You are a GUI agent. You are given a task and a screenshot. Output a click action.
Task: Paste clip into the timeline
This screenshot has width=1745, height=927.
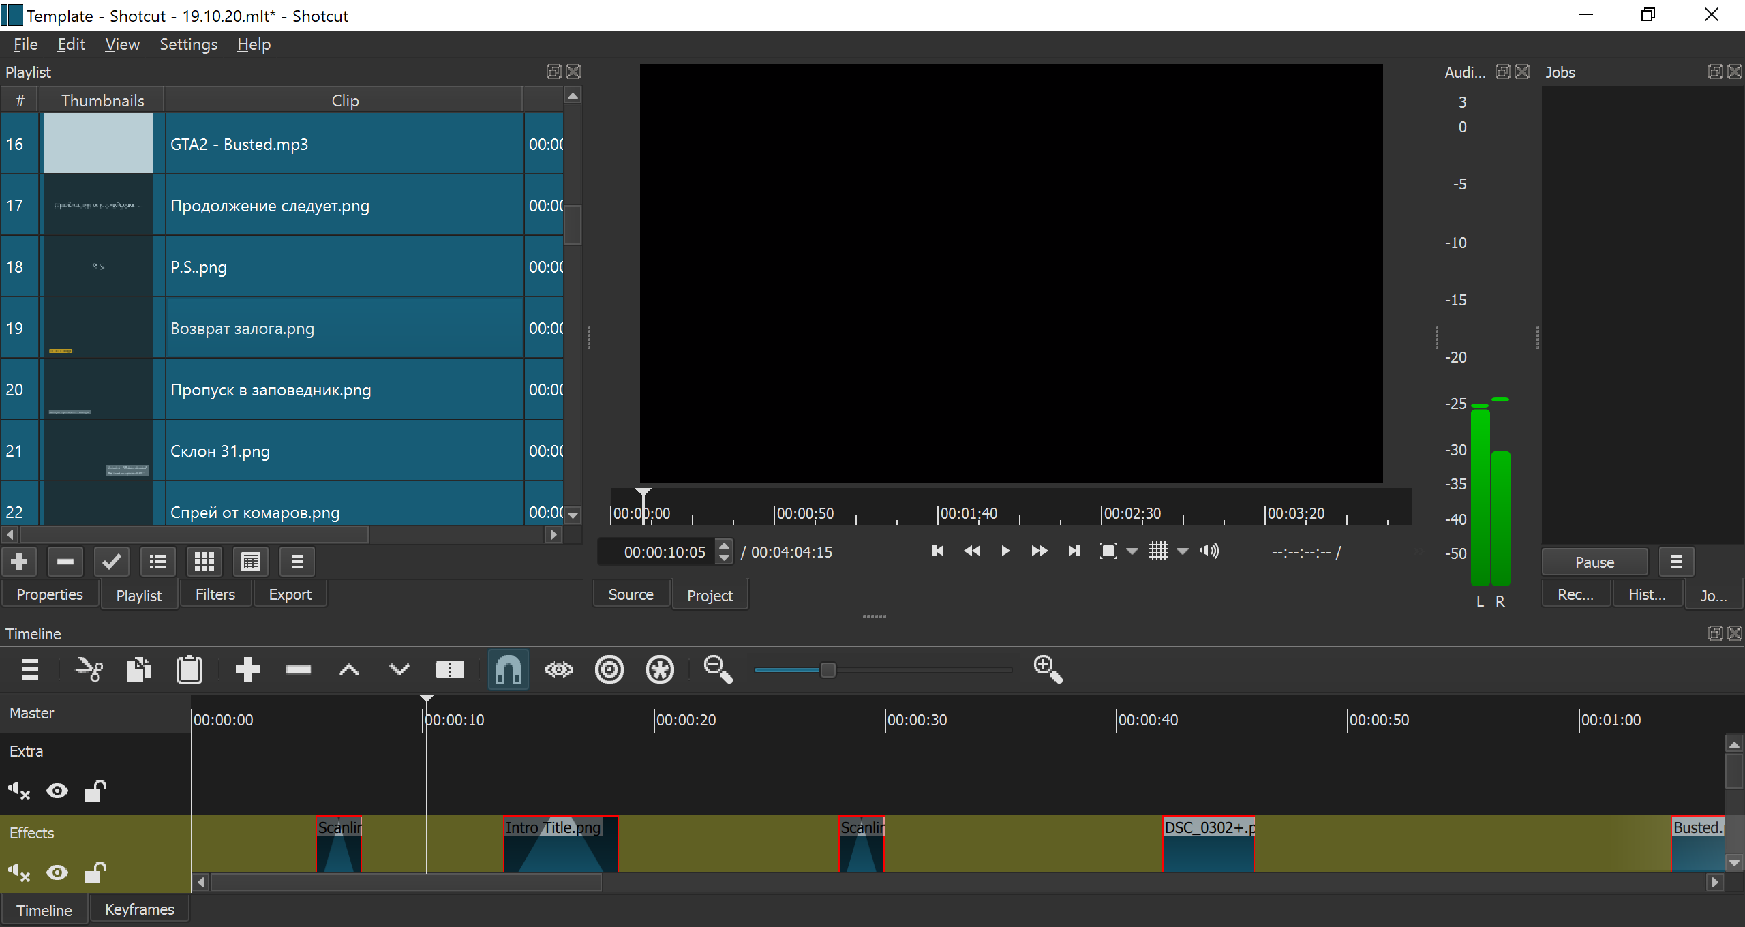pos(189,670)
